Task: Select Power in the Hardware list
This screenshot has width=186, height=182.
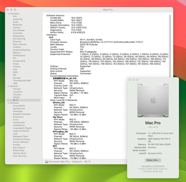Action: tap(16, 64)
